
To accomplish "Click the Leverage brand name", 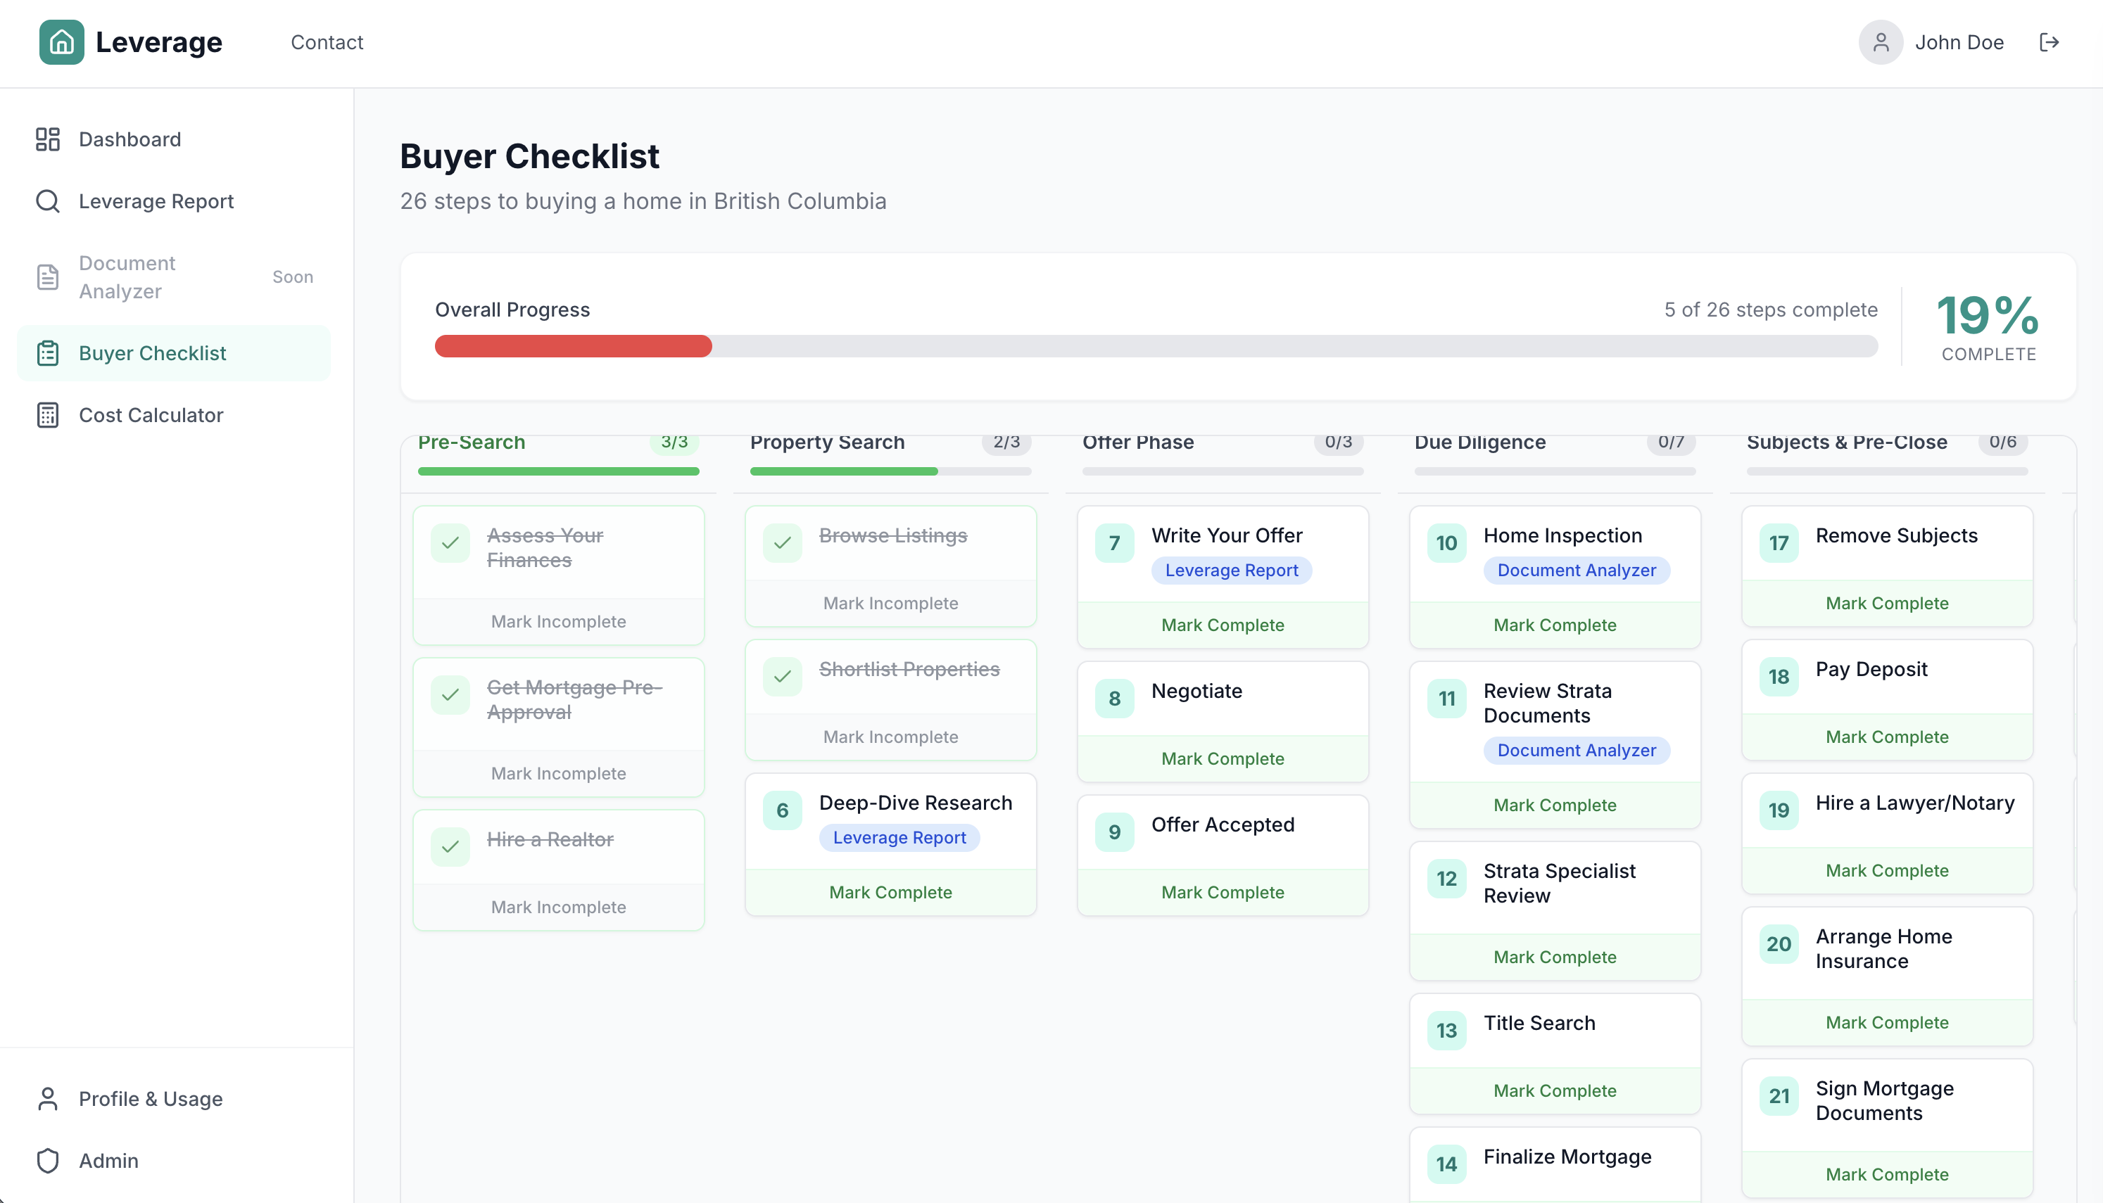I will point(158,42).
